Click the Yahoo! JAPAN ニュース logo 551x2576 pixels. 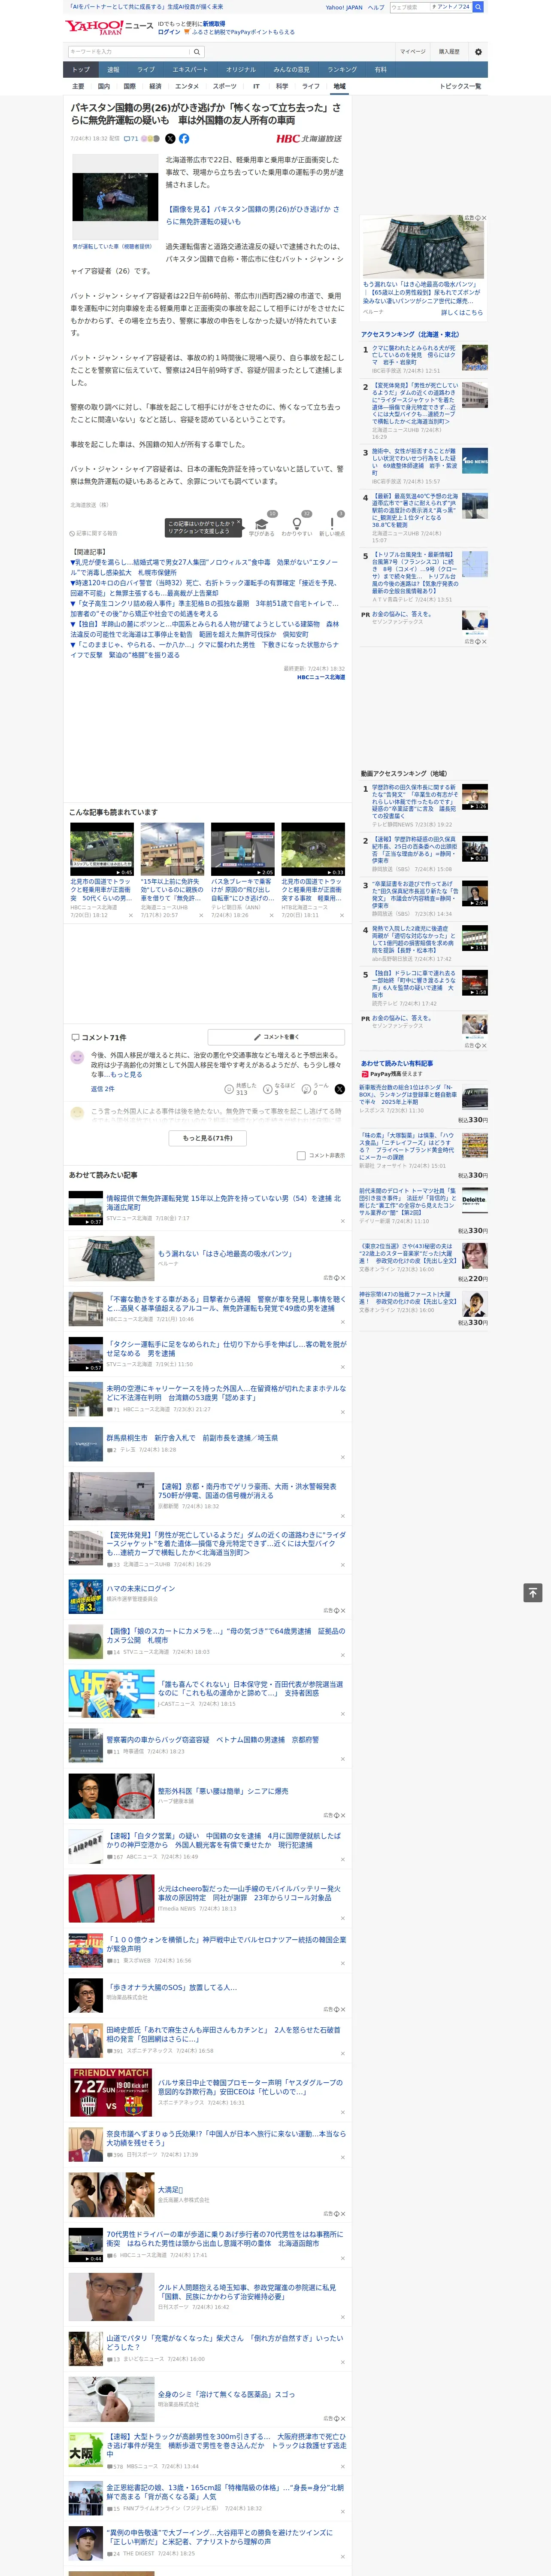pos(109,27)
